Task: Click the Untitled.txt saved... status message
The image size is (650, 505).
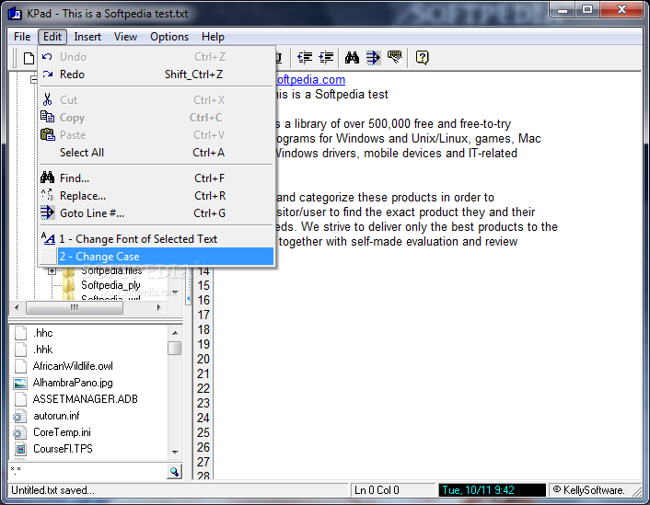Action: pyautogui.click(x=53, y=490)
